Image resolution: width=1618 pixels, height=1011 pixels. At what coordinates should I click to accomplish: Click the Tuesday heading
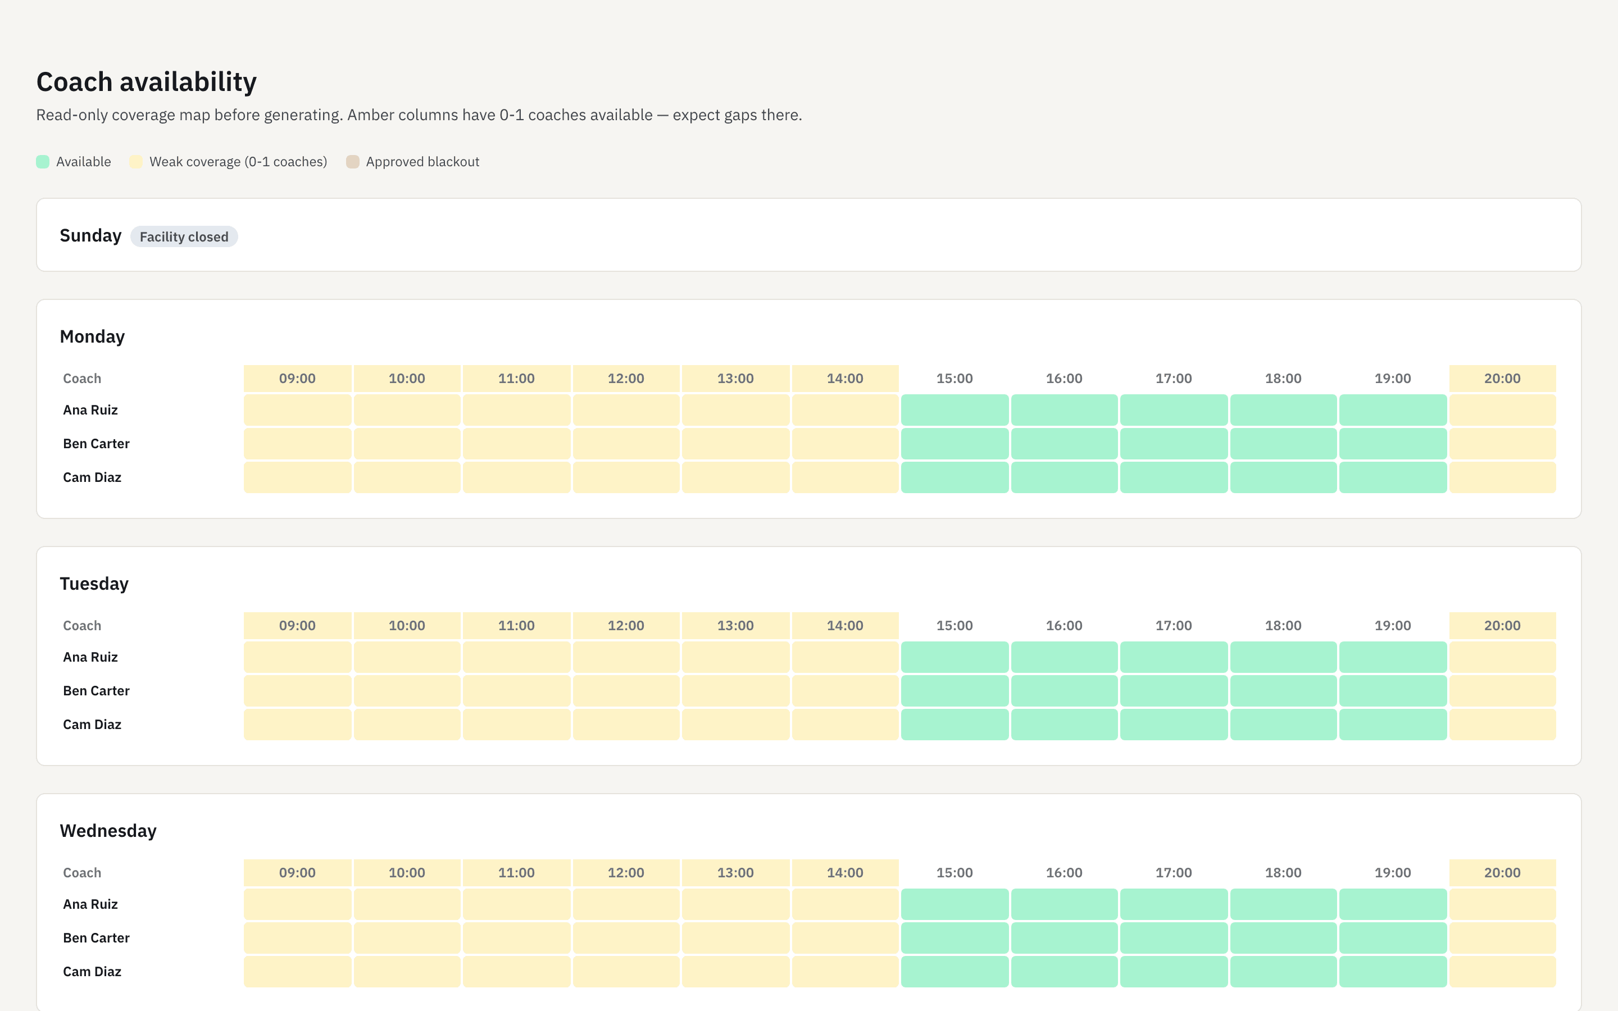tap(94, 584)
